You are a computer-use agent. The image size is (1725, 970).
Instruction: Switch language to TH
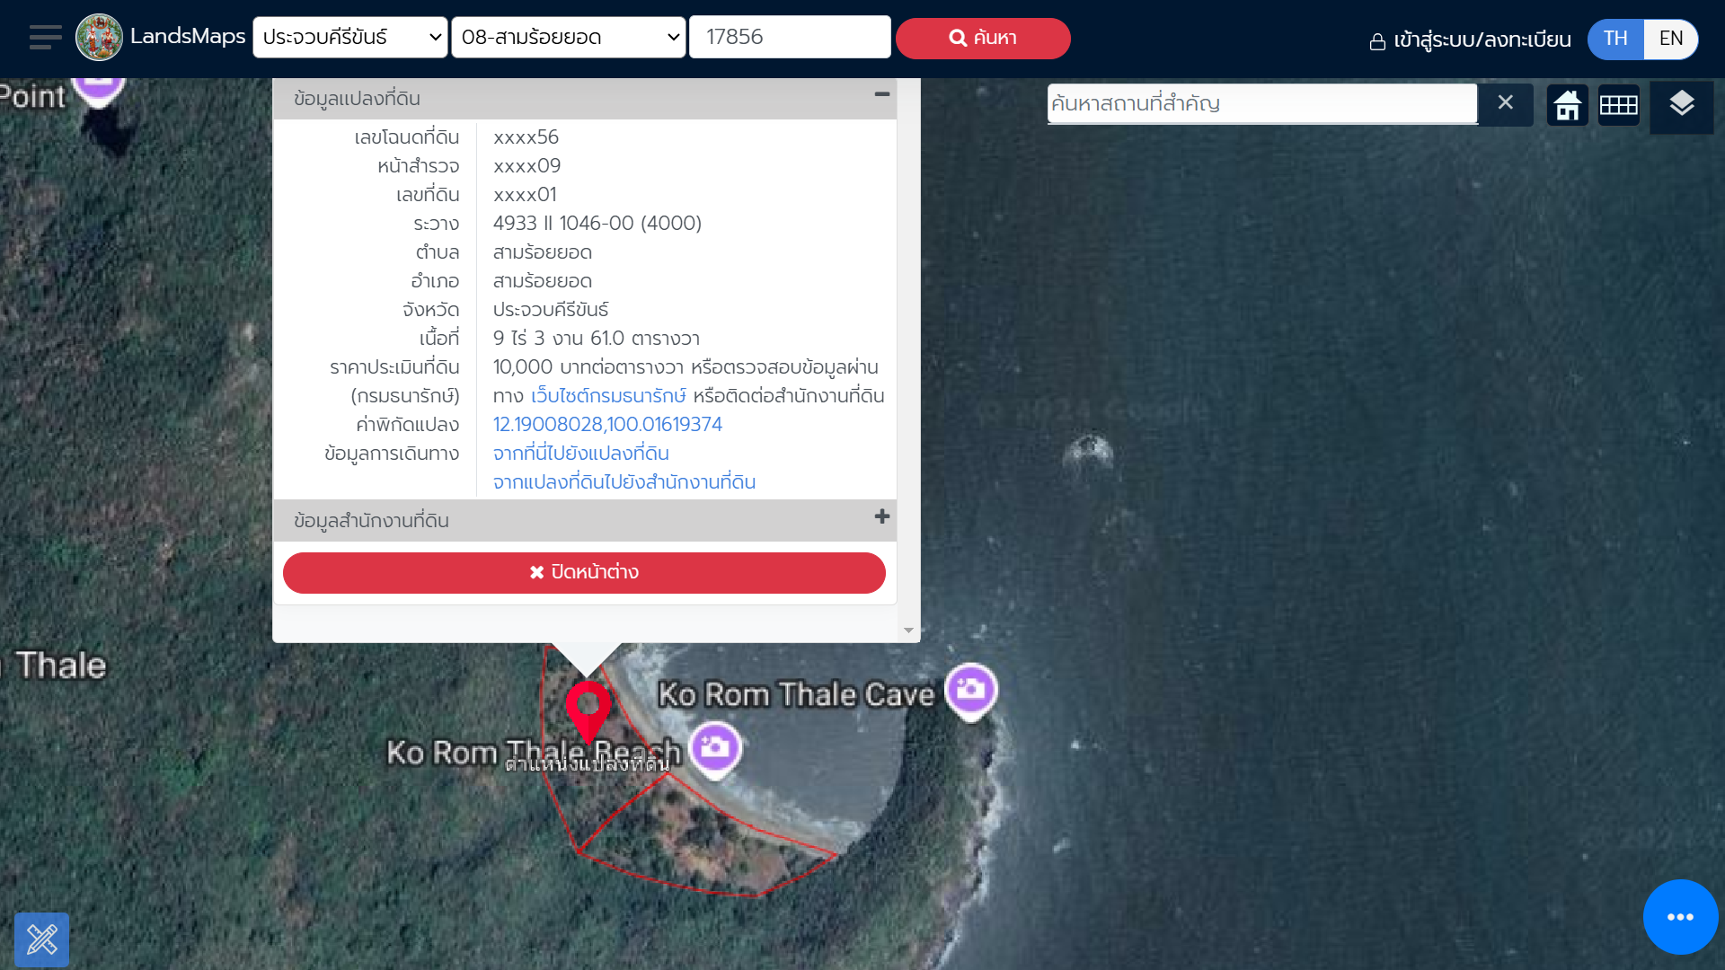pyautogui.click(x=1615, y=39)
